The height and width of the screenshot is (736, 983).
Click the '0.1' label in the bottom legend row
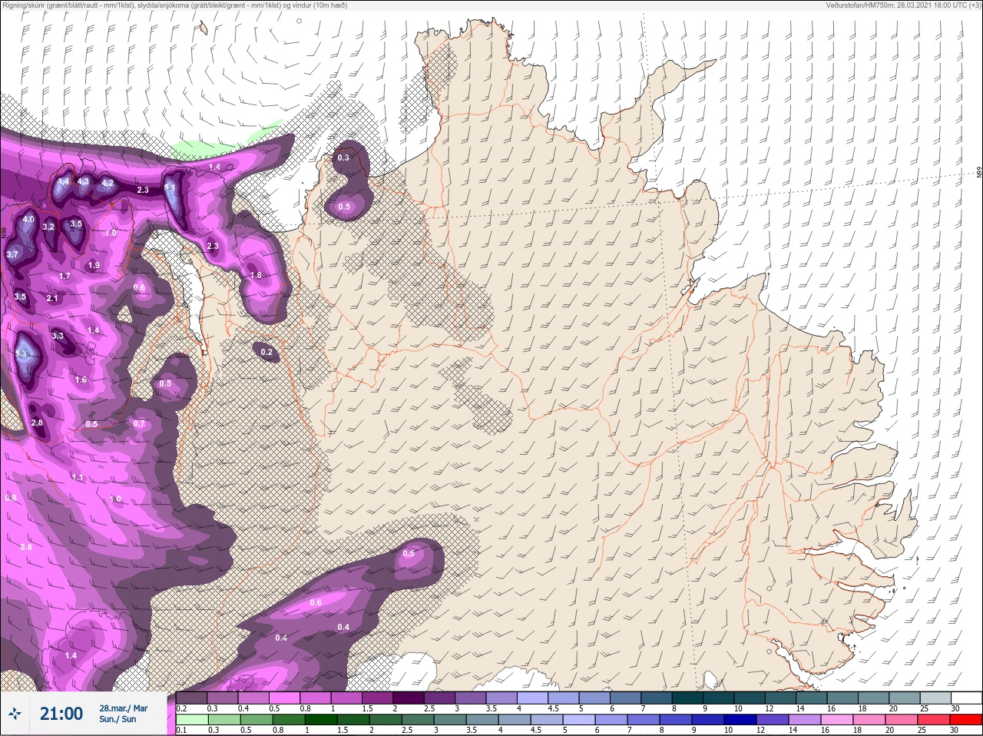(x=181, y=730)
